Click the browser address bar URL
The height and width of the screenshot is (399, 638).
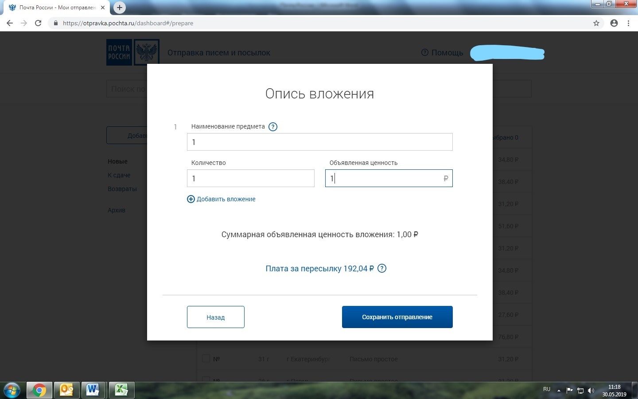(x=128, y=23)
